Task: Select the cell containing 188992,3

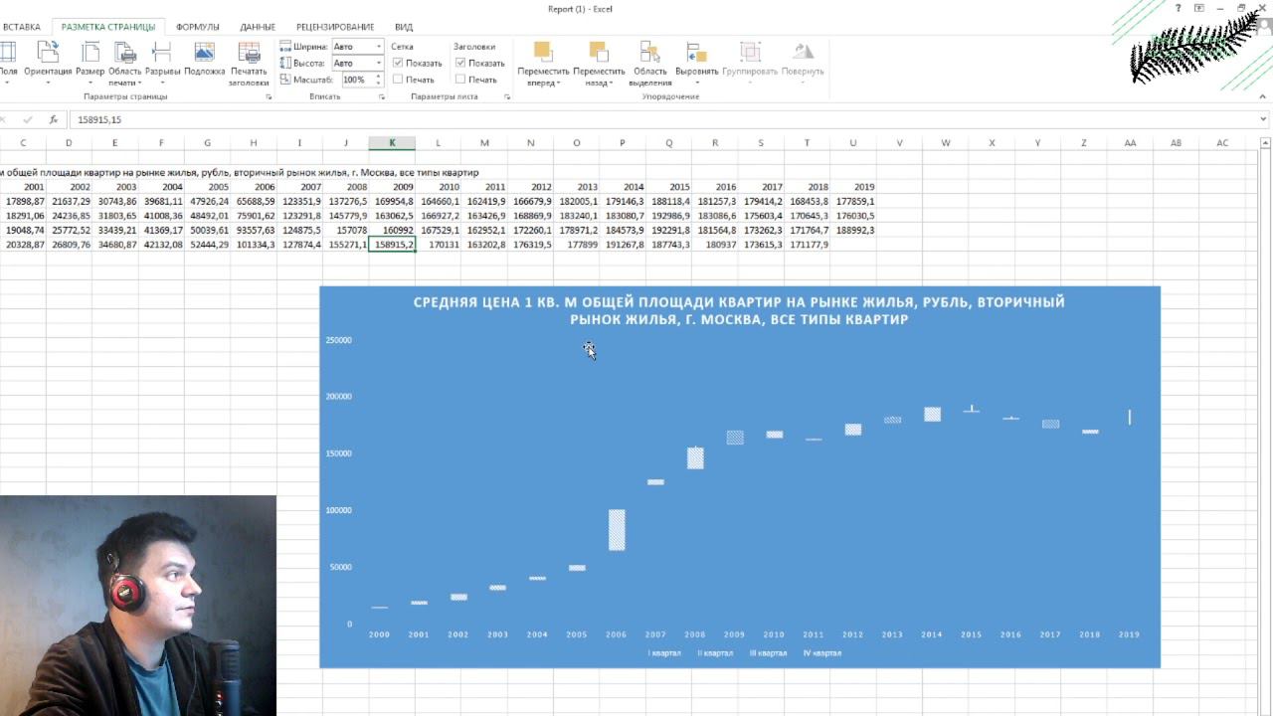Action: click(852, 230)
